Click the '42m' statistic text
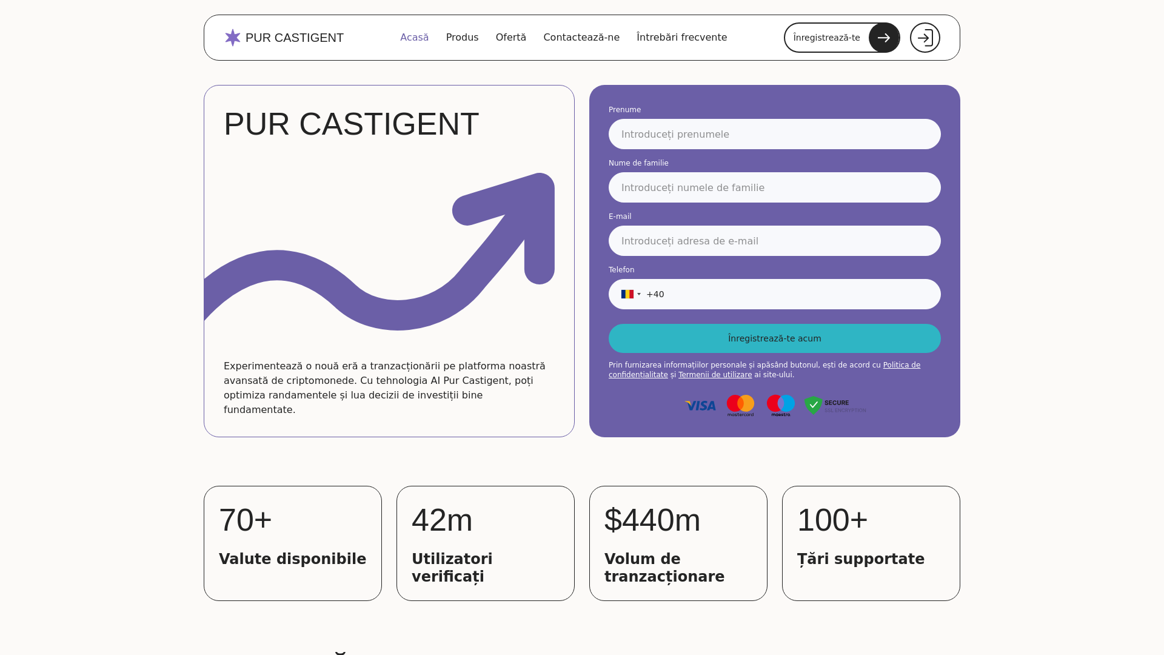The image size is (1164, 655). 442,520
